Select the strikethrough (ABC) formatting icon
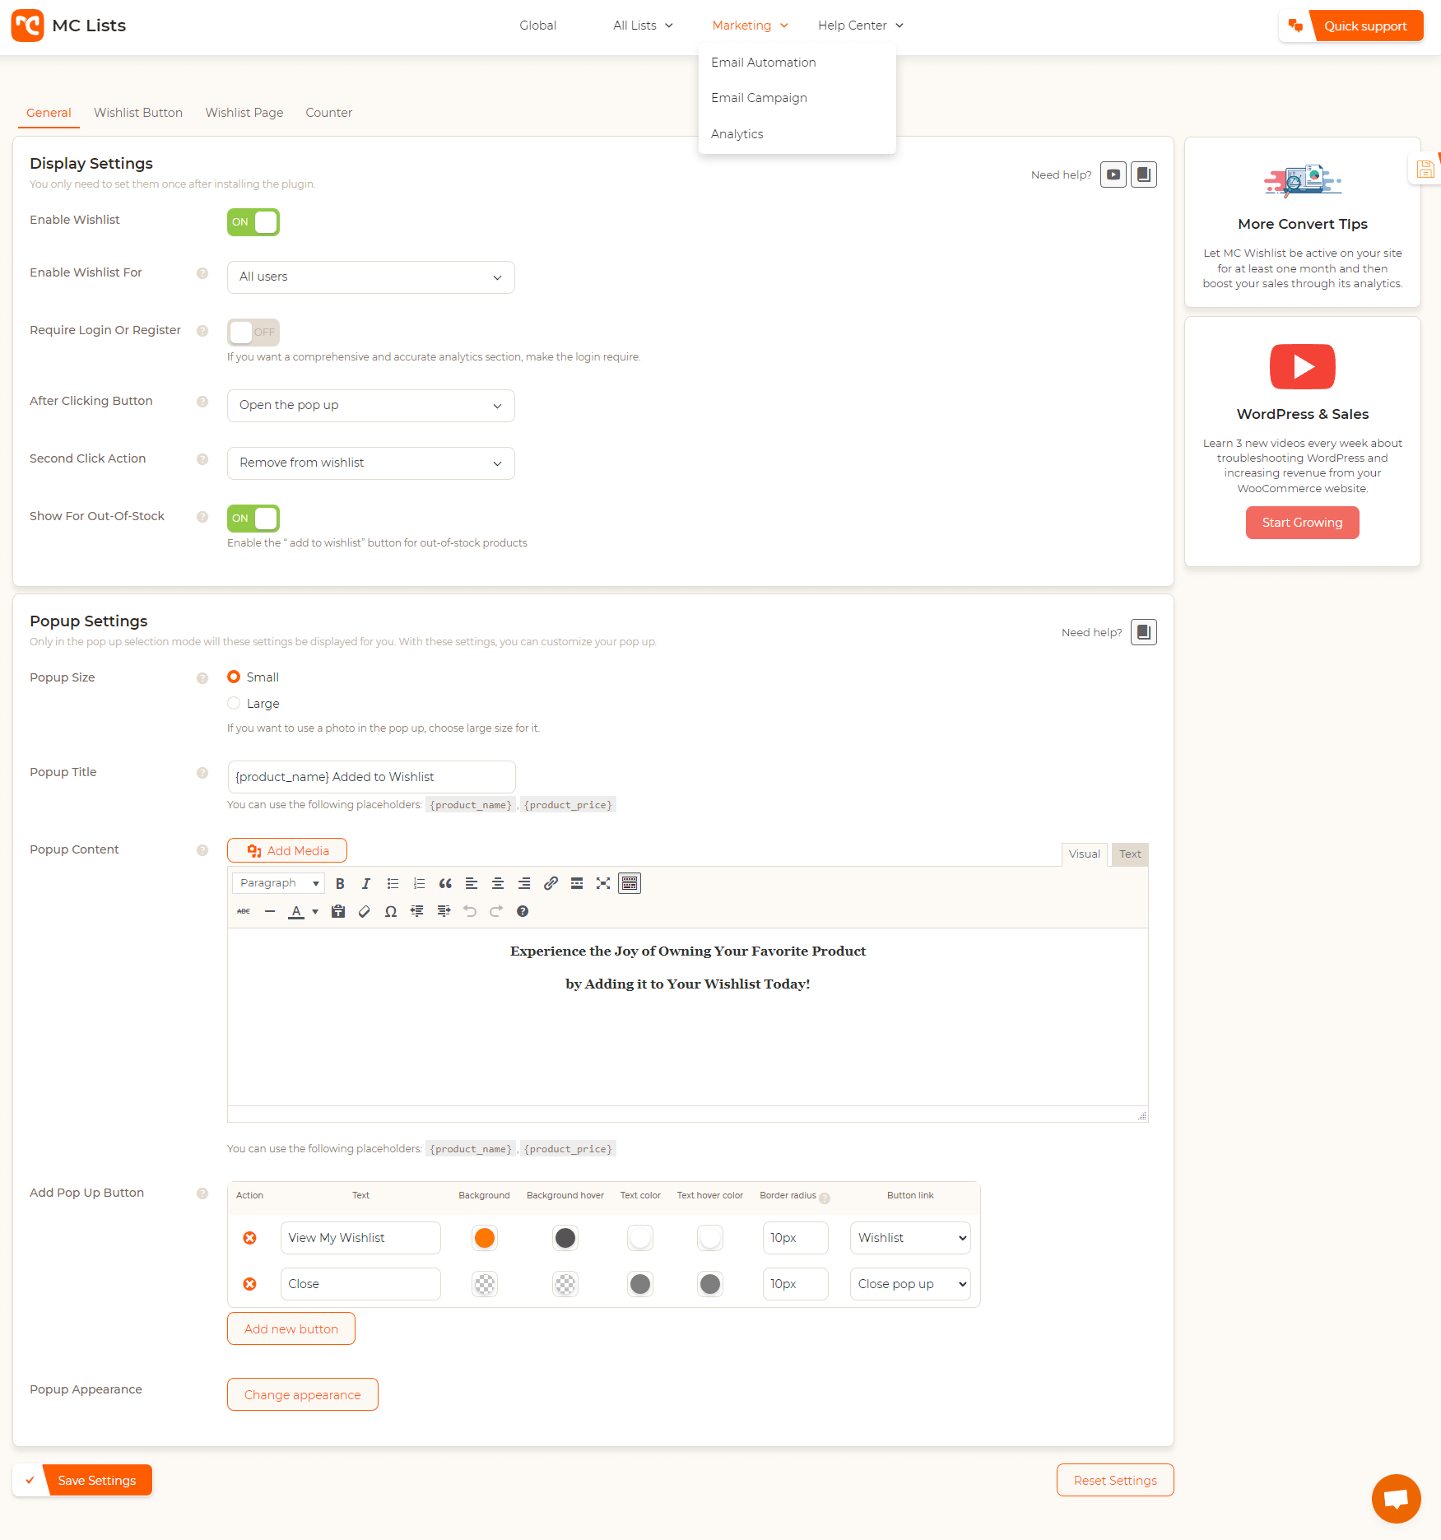 244,911
